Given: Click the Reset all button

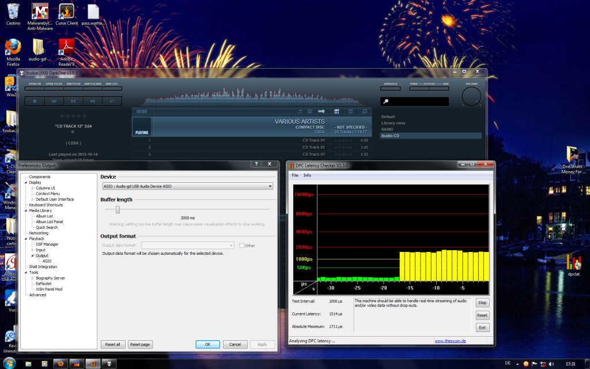Looking at the screenshot, I should (x=112, y=345).
